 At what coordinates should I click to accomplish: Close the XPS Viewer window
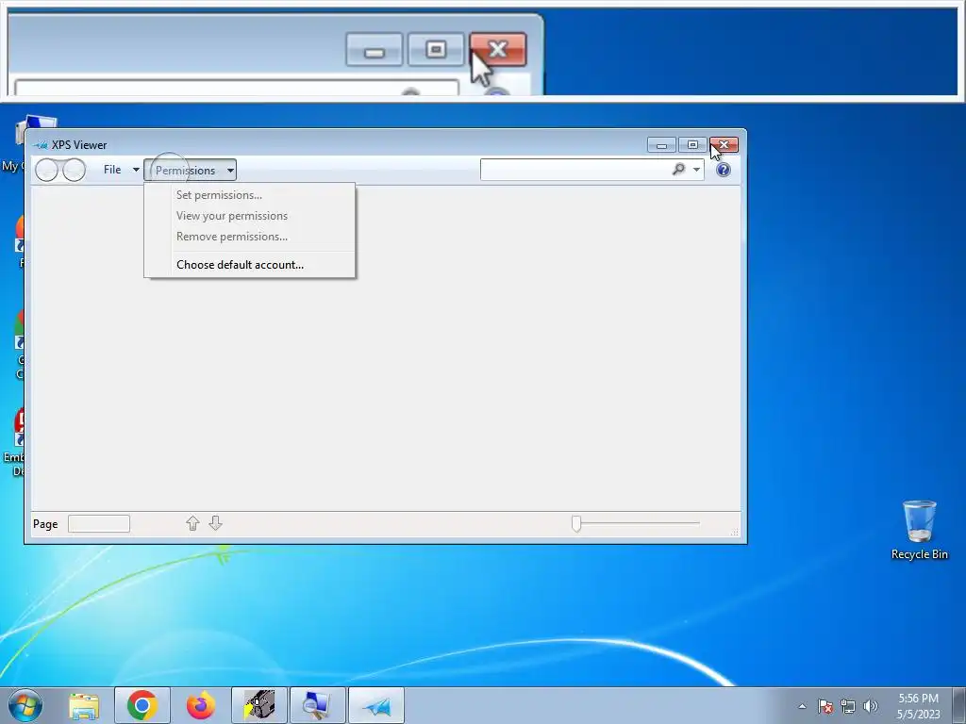(724, 145)
